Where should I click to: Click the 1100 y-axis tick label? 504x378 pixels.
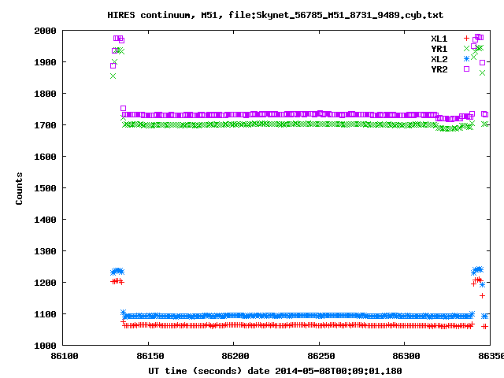coord(45,314)
